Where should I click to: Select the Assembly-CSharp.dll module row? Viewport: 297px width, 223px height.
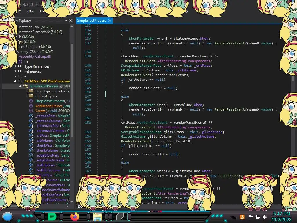tap(35, 57)
